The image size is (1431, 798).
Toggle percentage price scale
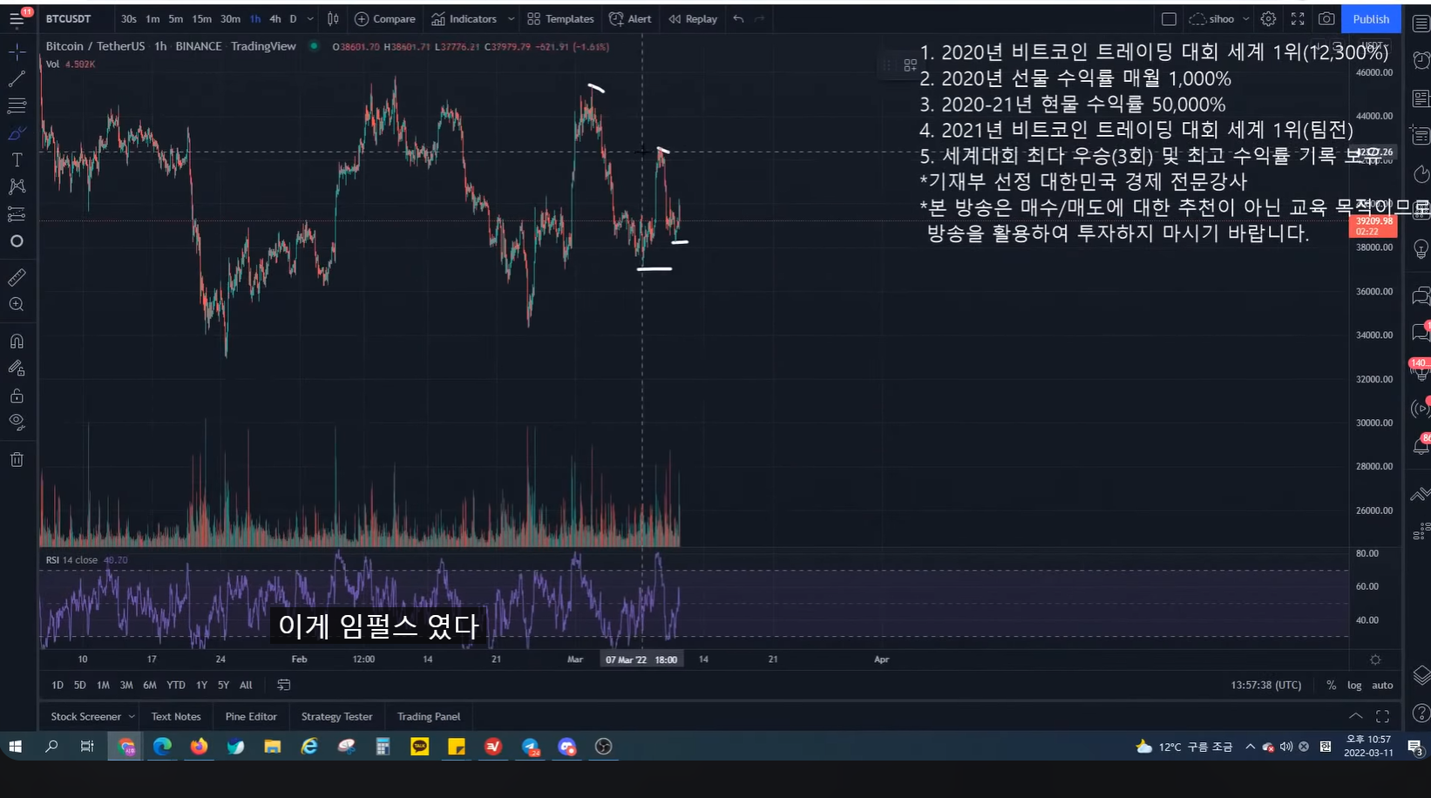[x=1331, y=686]
